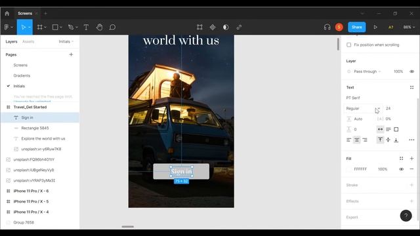Present prototype with play icon
The width and height of the screenshot is (420, 236).
pos(375,27)
